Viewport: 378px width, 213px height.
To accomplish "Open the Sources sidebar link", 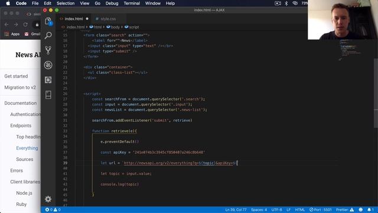I will pyautogui.click(x=25, y=159).
